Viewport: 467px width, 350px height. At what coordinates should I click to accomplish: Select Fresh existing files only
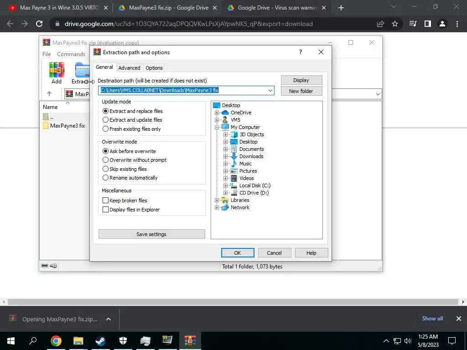pos(132,129)
